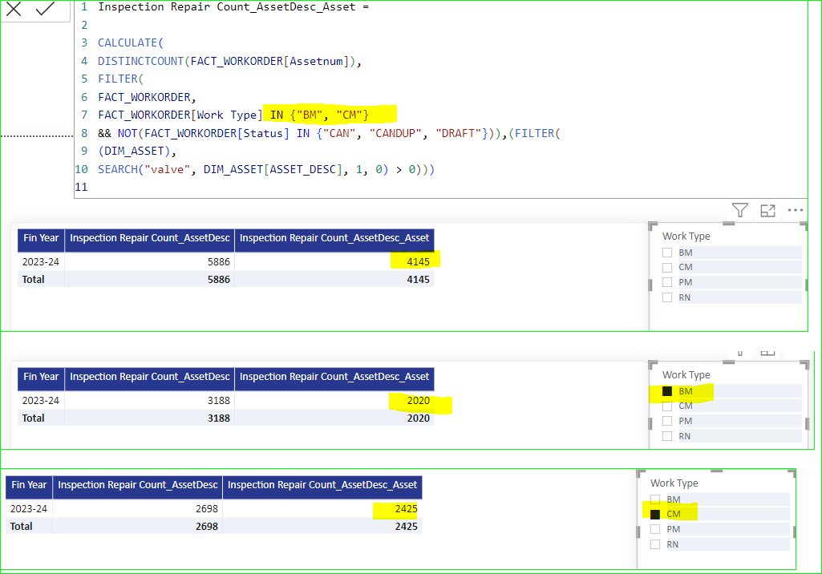The width and height of the screenshot is (822, 574).
Task: Tick PM in the slicer where CM is checked
Action: coord(654,529)
